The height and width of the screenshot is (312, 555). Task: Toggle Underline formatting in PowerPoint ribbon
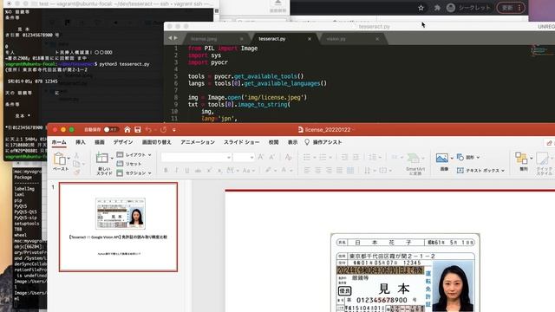[187, 170]
